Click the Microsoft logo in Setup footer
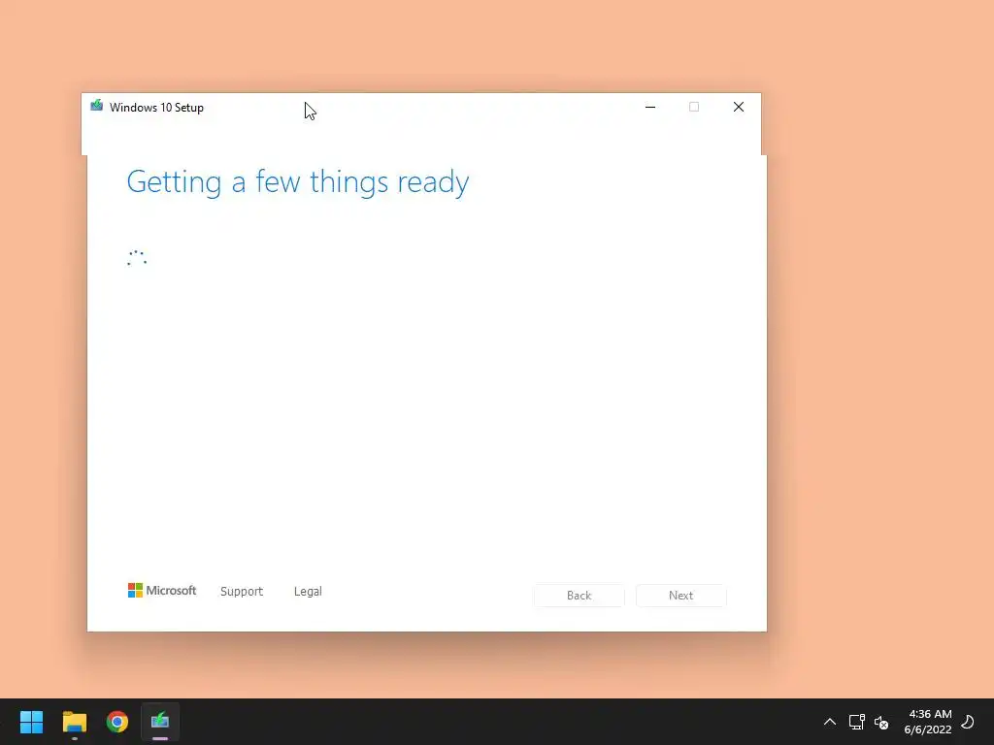The height and width of the screenshot is (745, 994). [162, 591]
